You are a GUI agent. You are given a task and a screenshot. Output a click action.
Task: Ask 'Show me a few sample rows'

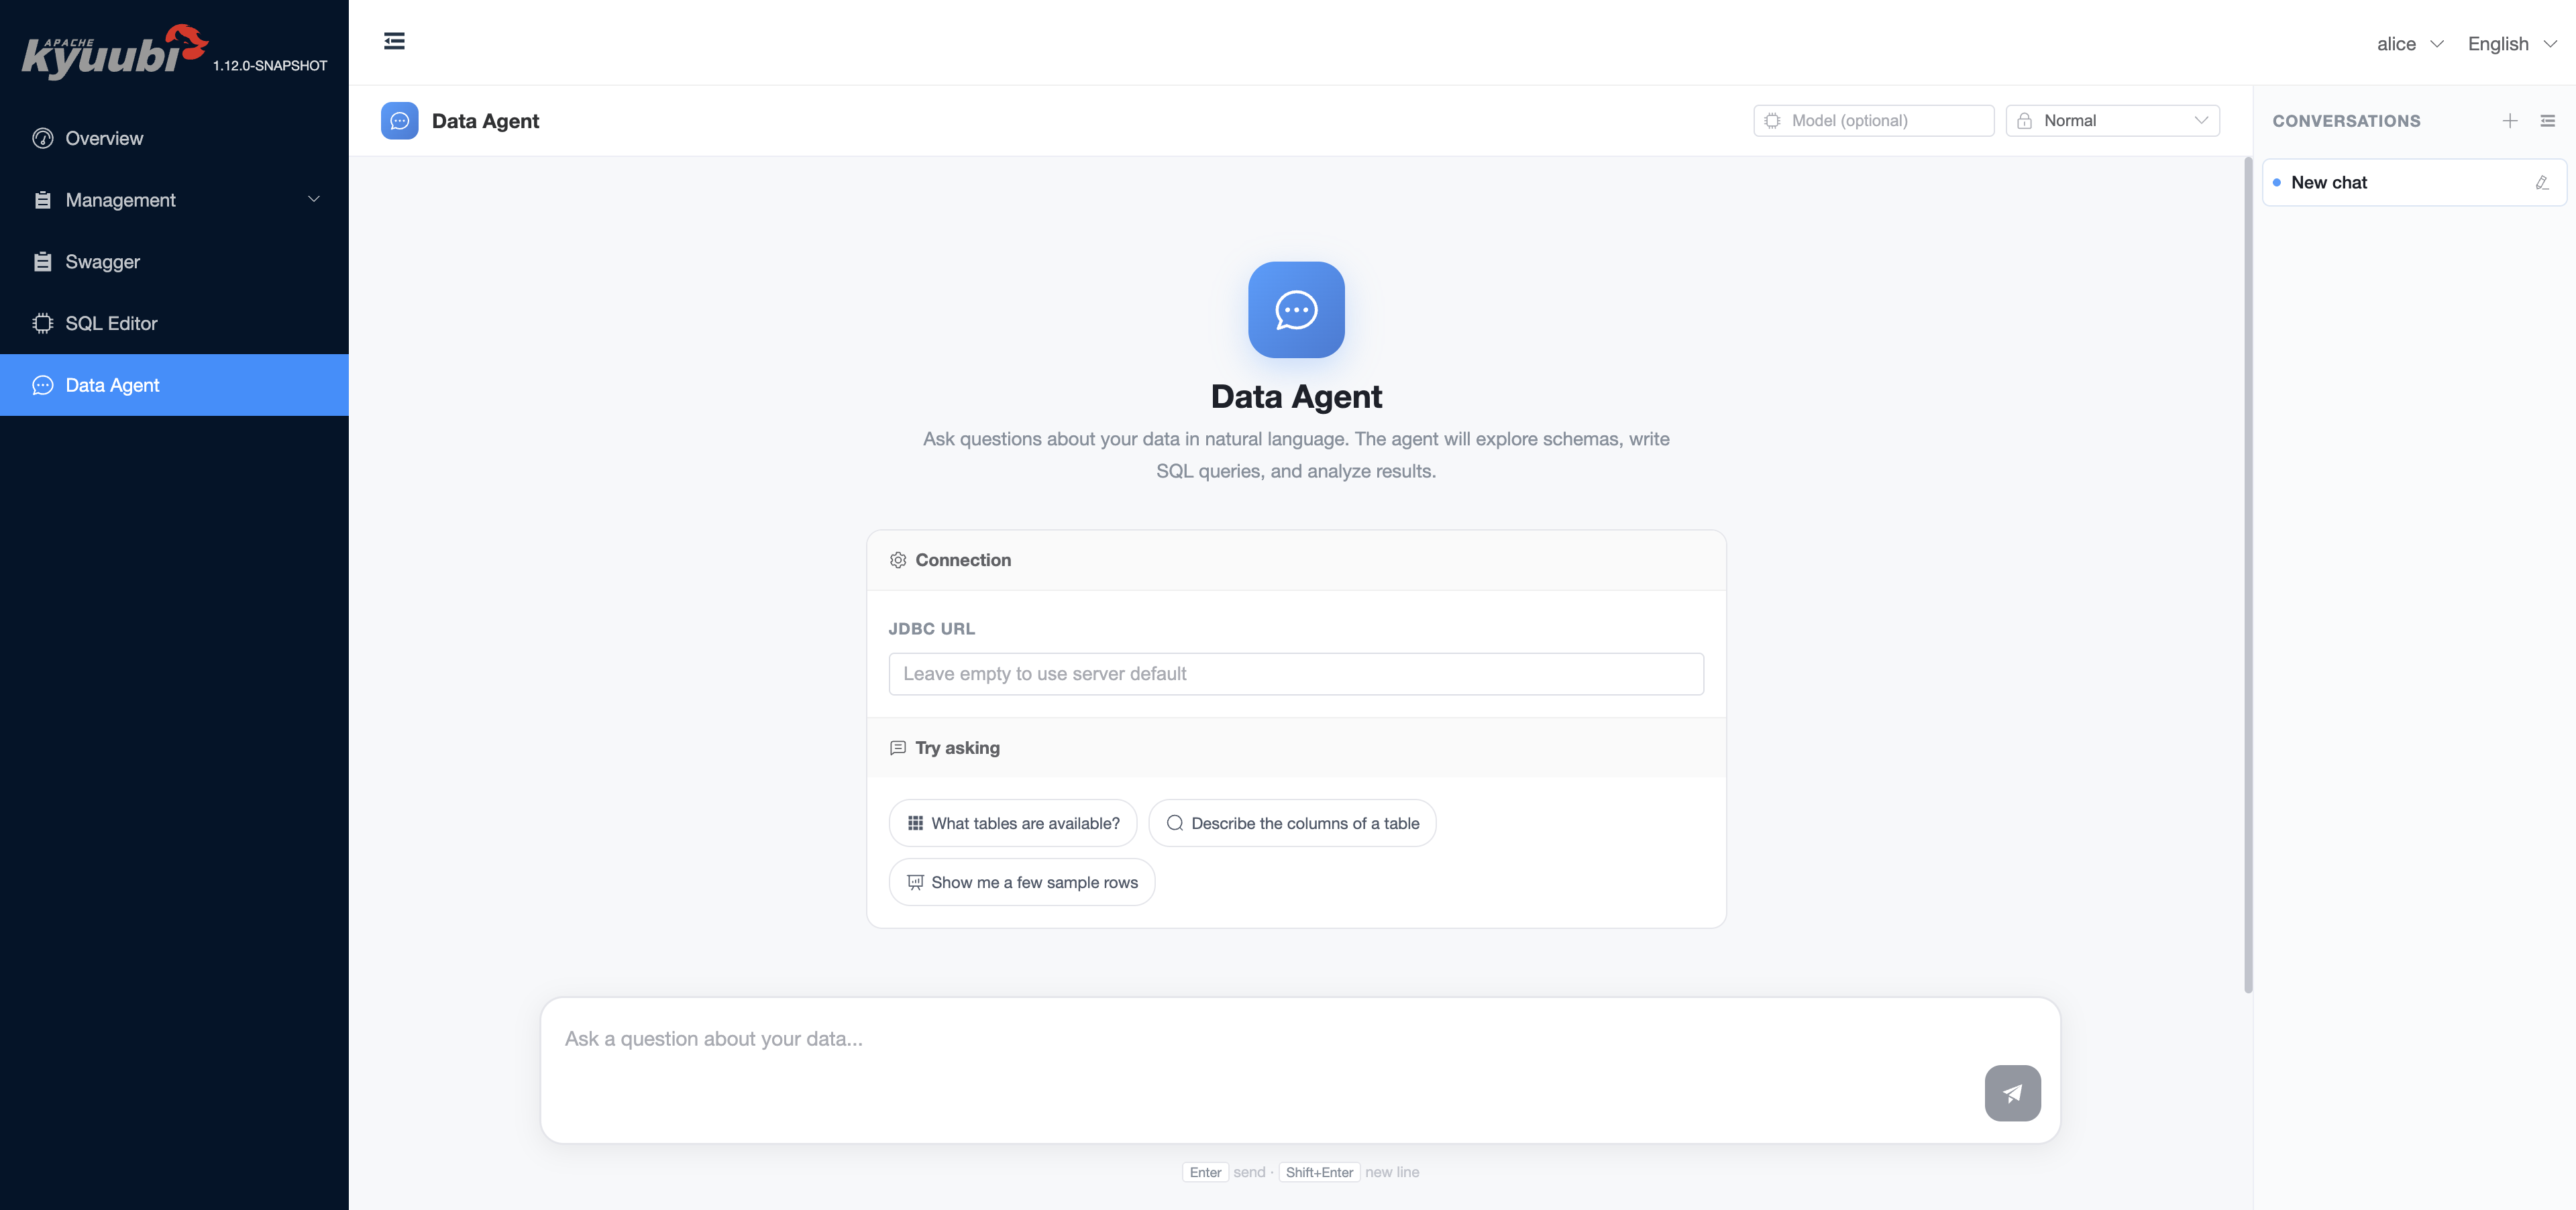[1021, 882]
